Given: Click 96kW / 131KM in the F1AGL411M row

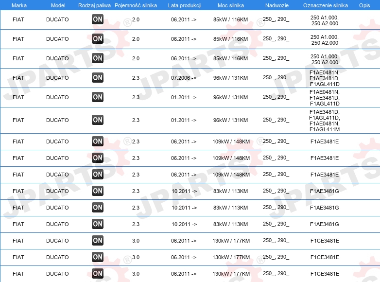Looking at the screenshot, I should (230, 120).
